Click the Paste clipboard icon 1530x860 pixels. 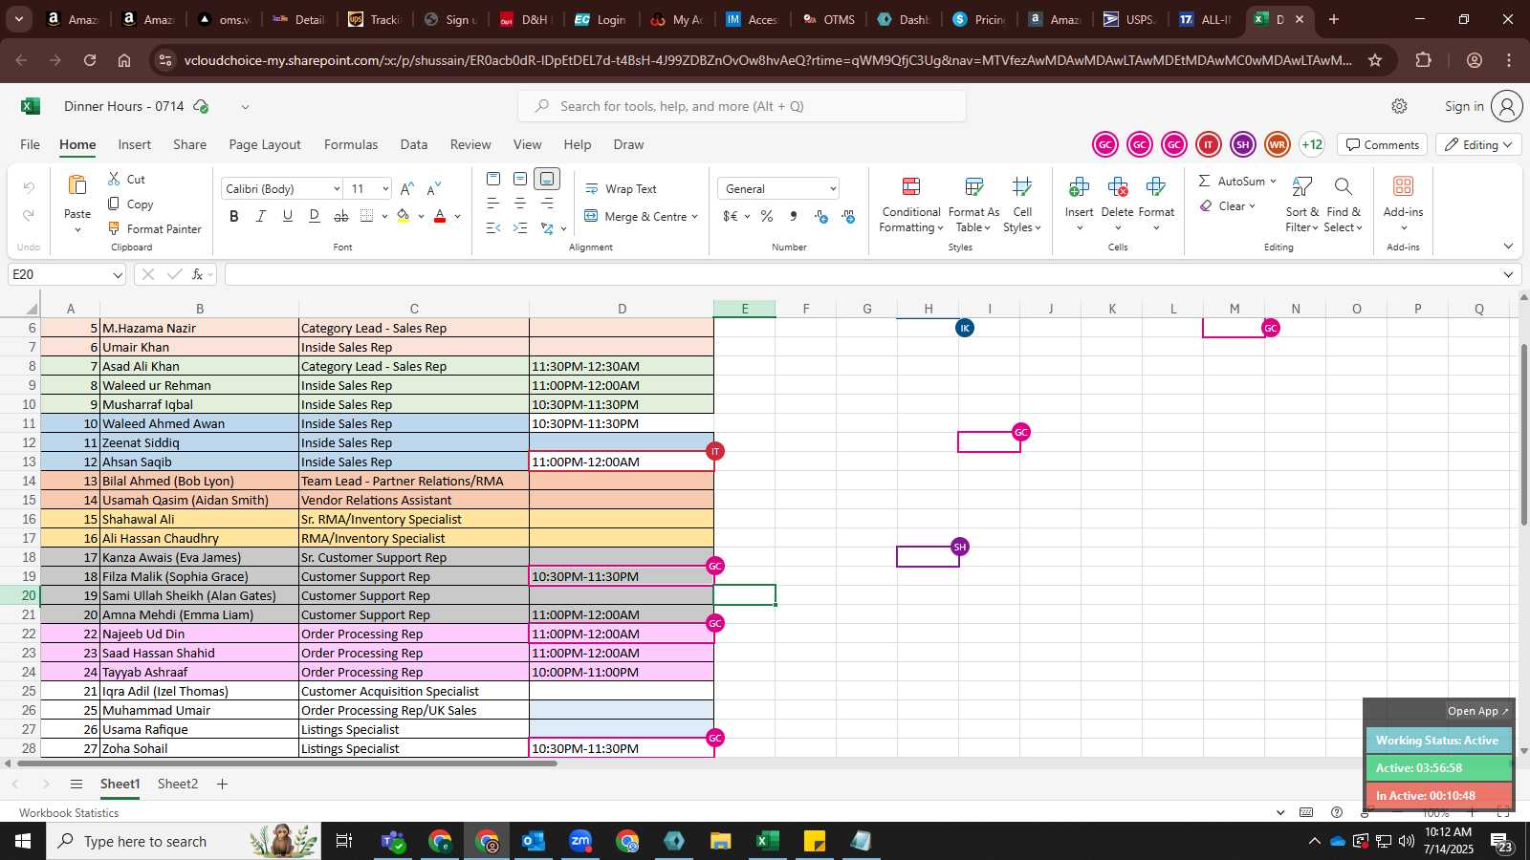[77, 185]
